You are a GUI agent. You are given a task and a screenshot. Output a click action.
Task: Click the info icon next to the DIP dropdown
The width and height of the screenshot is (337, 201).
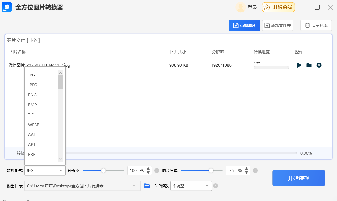coord(215,186)
